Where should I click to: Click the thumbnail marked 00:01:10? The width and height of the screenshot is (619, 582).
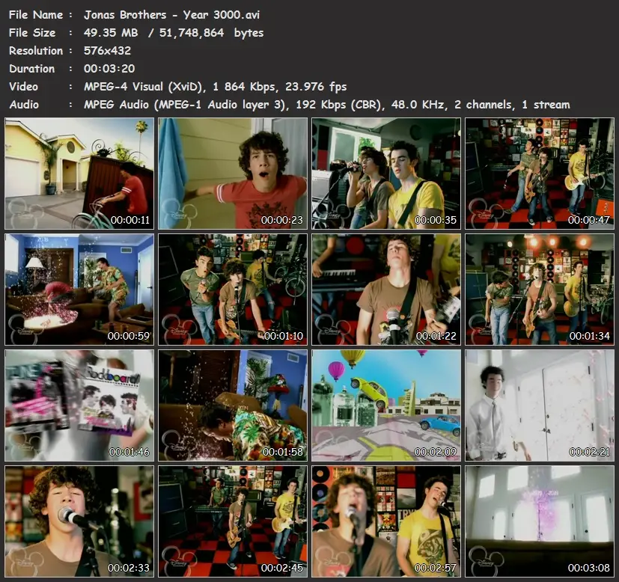click(x=233, y=290)
